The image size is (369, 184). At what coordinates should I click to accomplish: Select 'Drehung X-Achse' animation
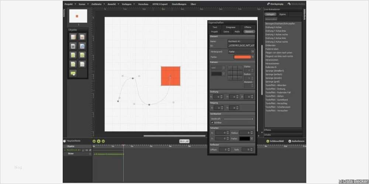(x=273, y=27)
